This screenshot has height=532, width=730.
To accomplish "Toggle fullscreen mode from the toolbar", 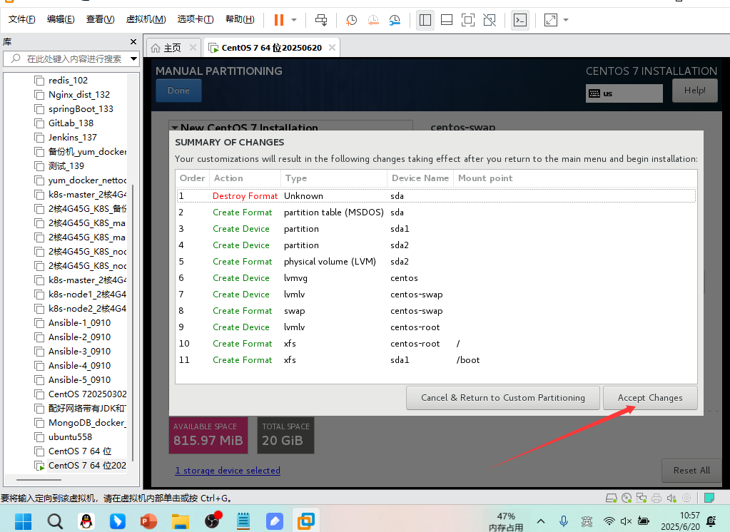I will point(467,20).
